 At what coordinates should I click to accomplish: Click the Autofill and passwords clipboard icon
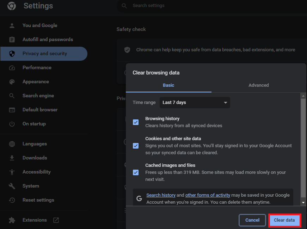click(x=12, y=40)
